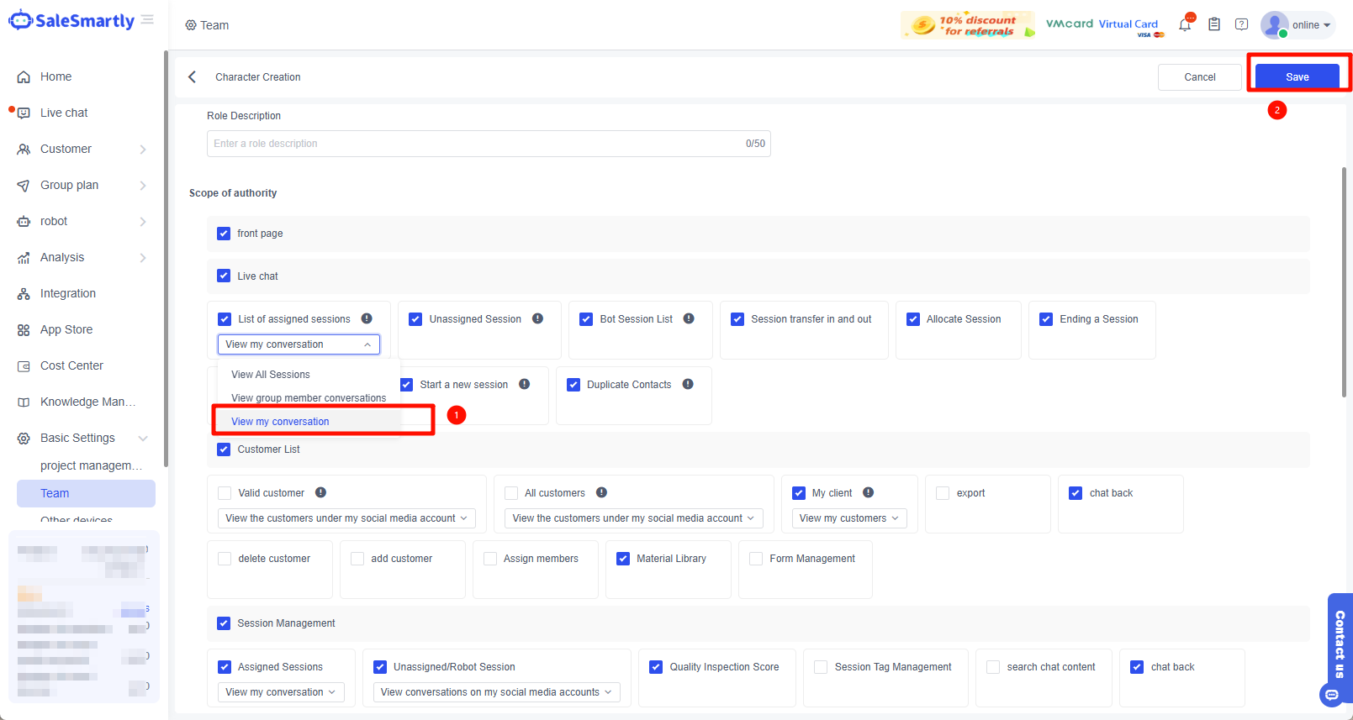The image size is (1353, 720).
Task: Open Live chat from the sidebar
Action: [x=64, y=113]
